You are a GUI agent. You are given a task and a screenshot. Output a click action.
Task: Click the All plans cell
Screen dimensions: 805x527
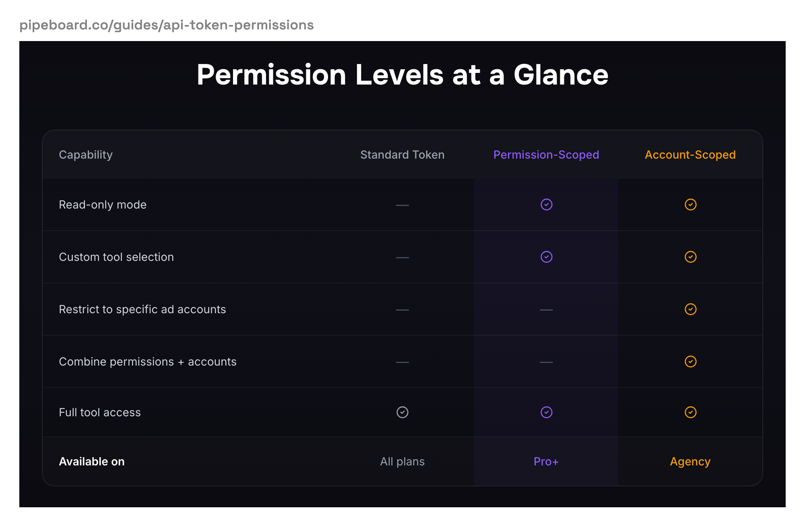pyautogui.click(x=402, y=462)
